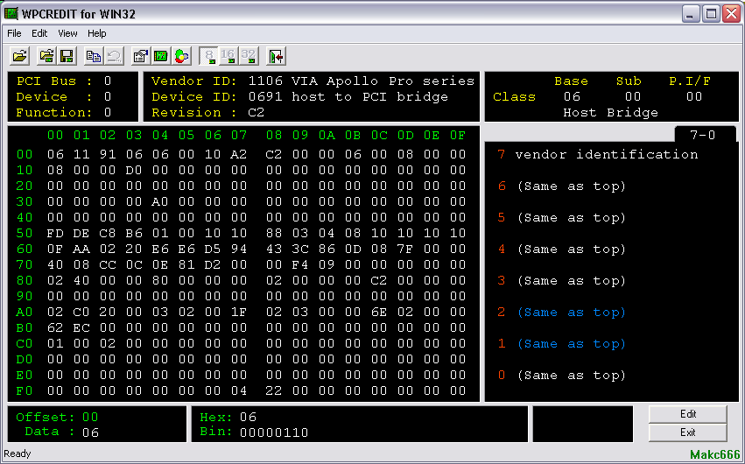
Task: Click the exit door toolbar icon
Action: 276,56
